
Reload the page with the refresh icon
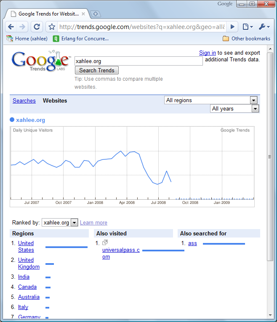click(x=37, y=27)
